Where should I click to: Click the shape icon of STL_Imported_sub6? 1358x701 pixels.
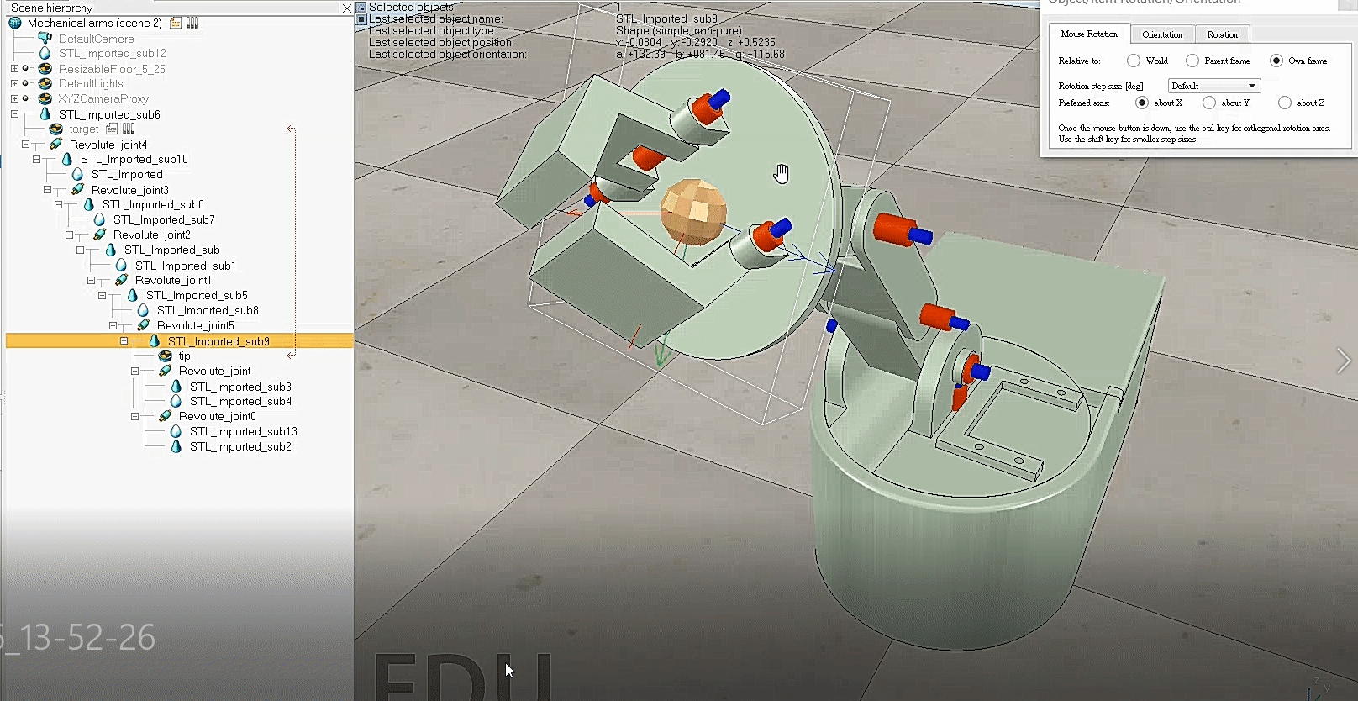point(45,114)
